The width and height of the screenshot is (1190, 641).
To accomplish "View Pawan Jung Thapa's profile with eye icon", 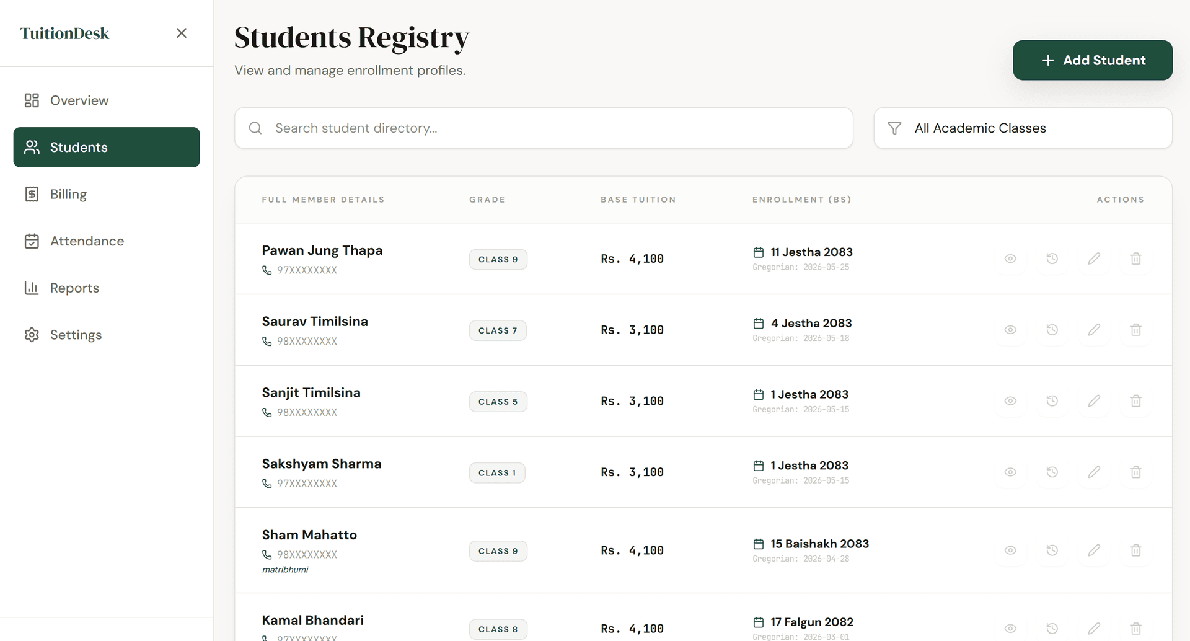I will tap(1010, 259).
